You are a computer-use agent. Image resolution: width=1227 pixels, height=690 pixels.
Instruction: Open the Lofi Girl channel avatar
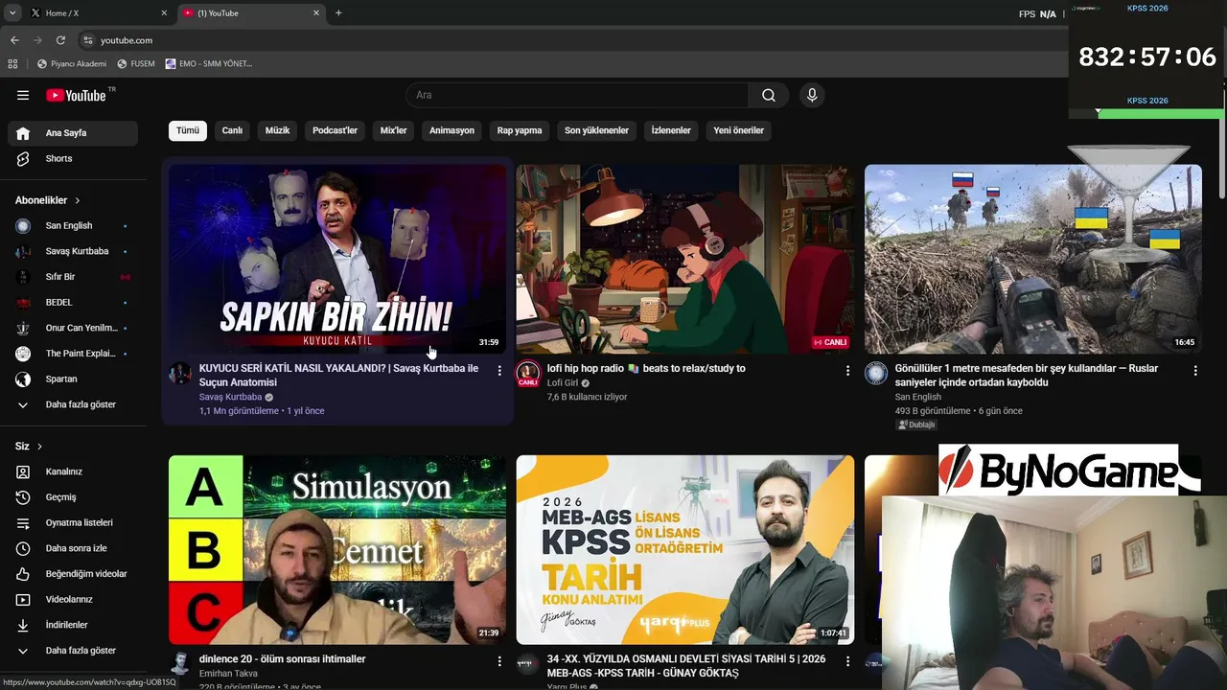tap(528, 374)
